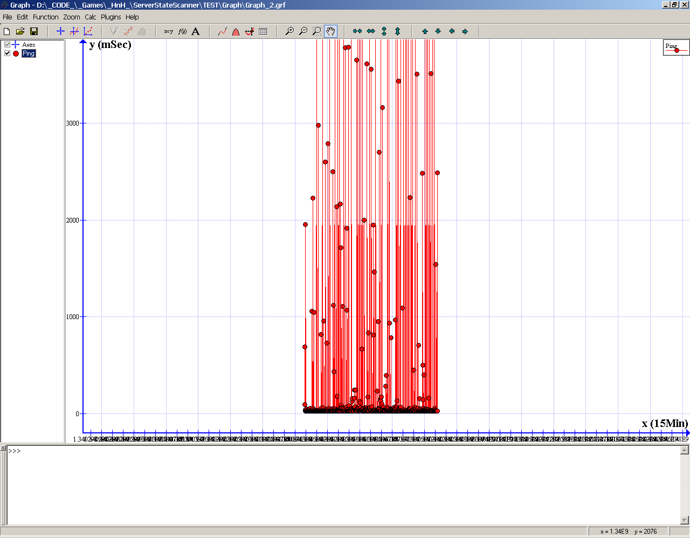
Task: Expand the y-axis vertically icon
Action: (x=397, y=31)
